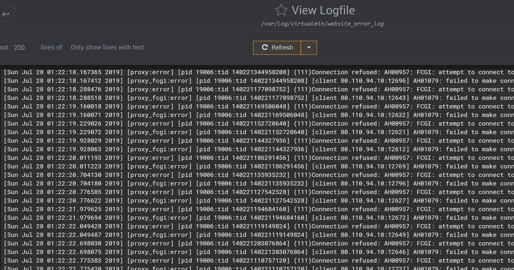
Task: Click log line timestamped 01:22:18.288476
Action: click(x=259, y=89)
